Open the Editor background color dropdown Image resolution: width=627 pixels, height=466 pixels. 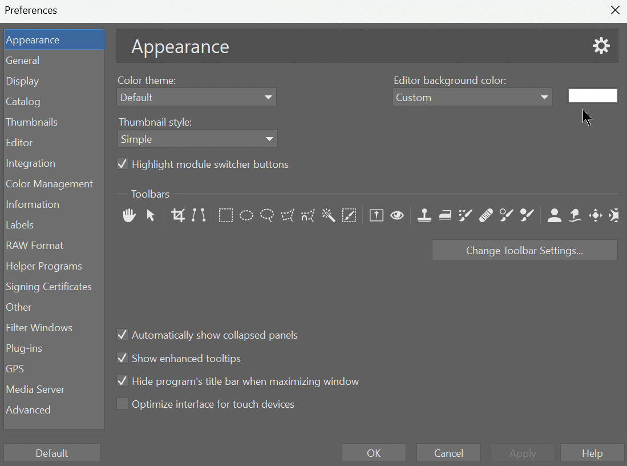[472, 98]
